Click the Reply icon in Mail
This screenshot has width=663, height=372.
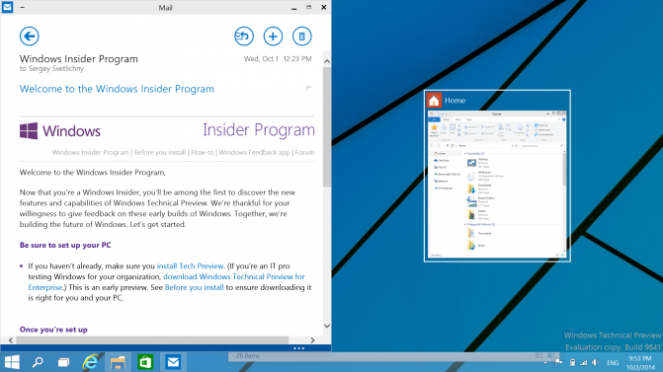(244, 37)
